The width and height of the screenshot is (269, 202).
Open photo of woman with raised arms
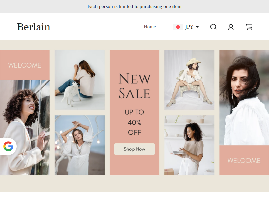(x=80, y=145)
